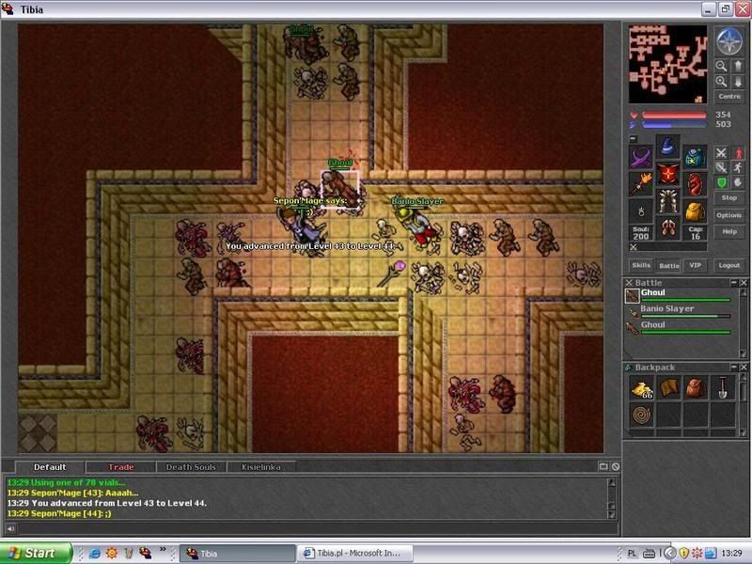Screen dimensions: 752x564
Task: Click the Centre minimap button
Action: point(729,97)
